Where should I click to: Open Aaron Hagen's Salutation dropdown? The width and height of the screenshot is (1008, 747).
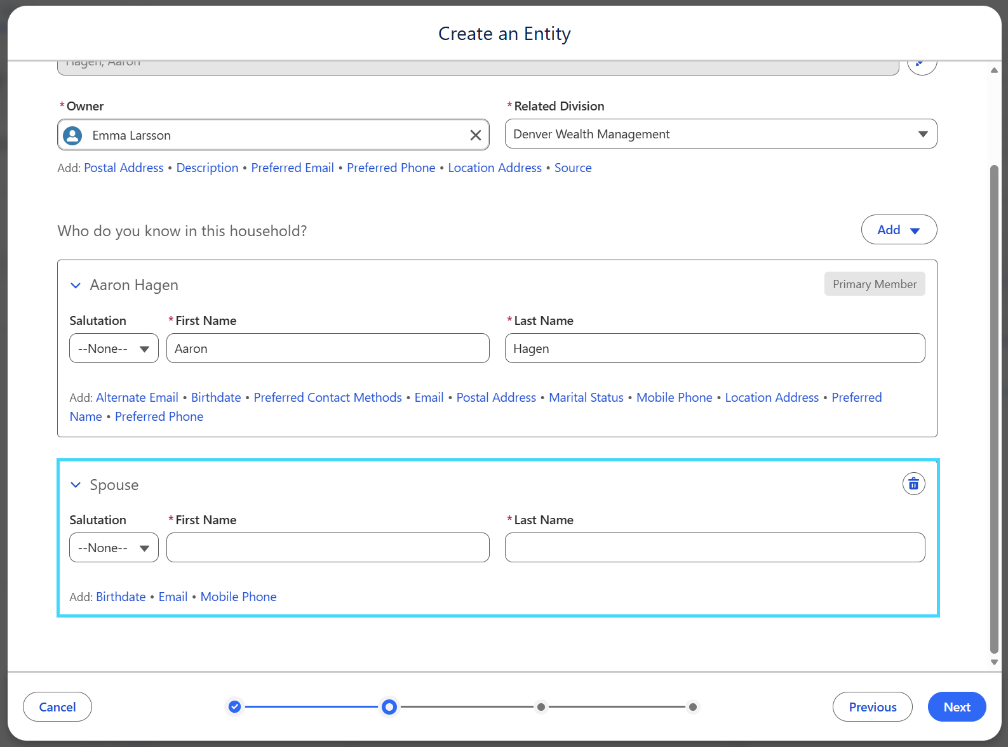(x=114, y=348)
